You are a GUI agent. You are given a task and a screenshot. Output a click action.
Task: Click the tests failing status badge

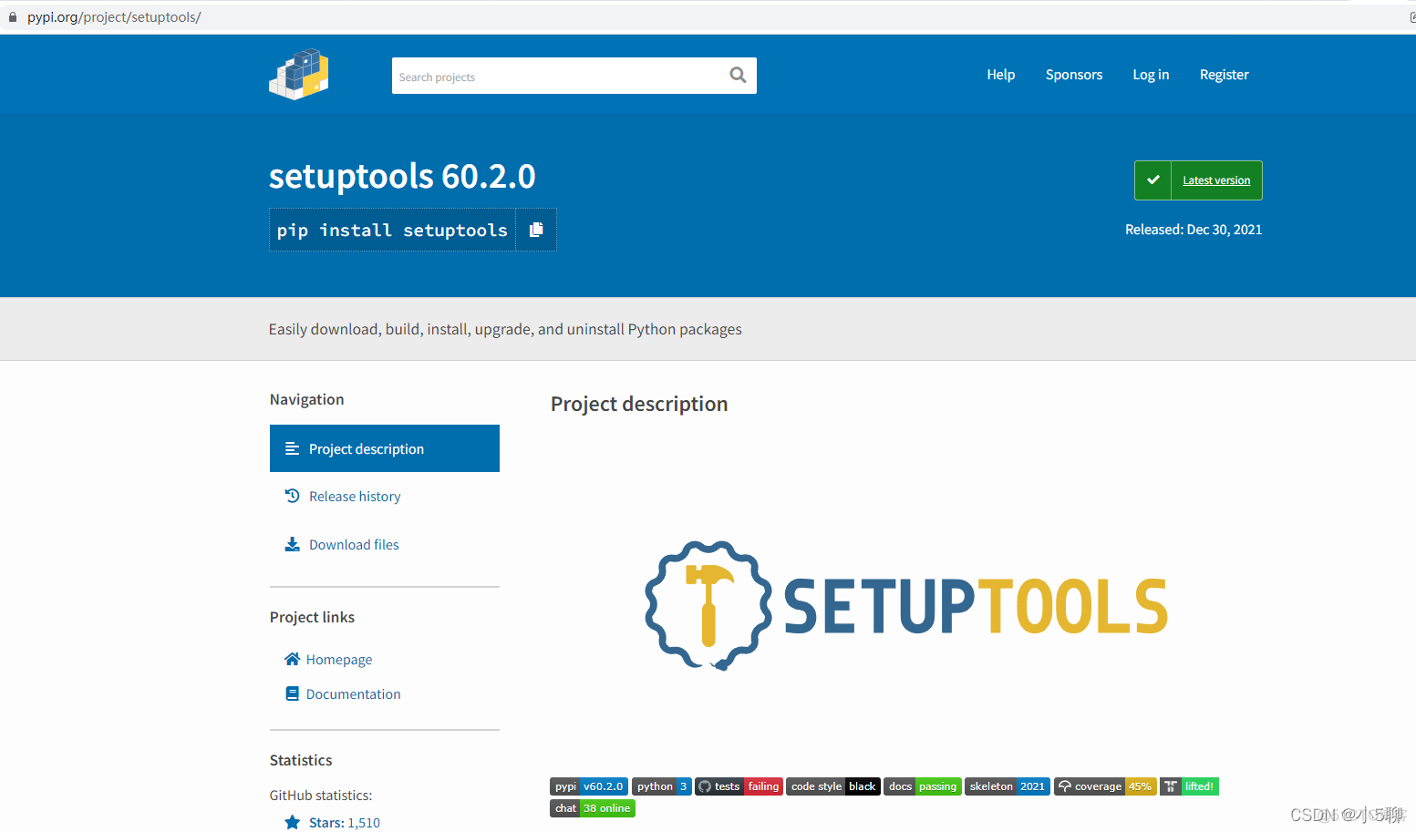tap(739, 786)
